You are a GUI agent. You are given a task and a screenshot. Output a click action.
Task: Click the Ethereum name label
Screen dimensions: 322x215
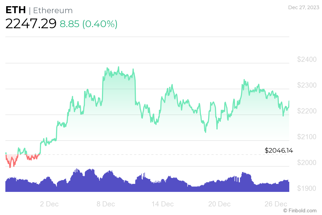tap(53, 10)
